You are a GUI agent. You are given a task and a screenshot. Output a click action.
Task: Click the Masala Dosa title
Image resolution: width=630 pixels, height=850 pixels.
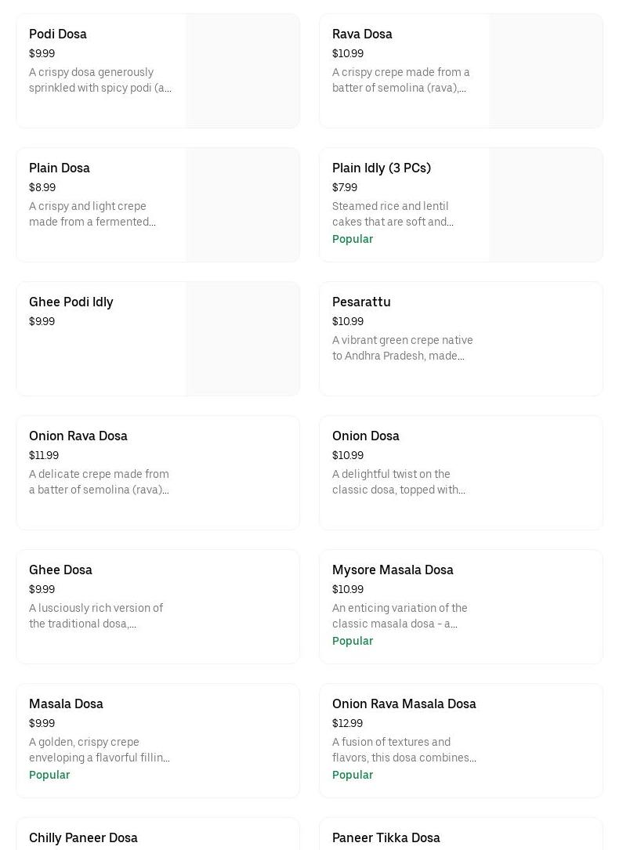[x=66, y=704]
